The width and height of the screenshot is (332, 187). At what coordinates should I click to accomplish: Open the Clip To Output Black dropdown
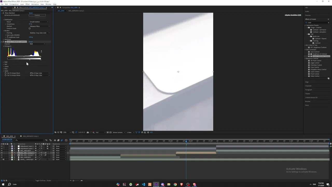[x=39, y=73]
